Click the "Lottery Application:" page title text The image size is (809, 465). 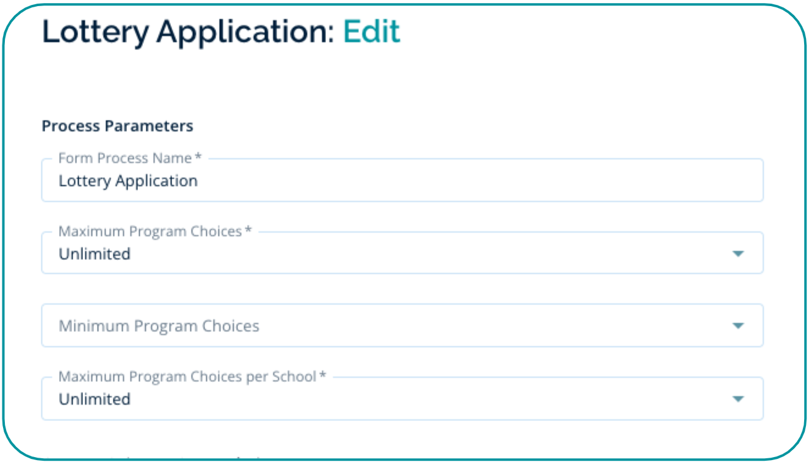coord(188,32)
